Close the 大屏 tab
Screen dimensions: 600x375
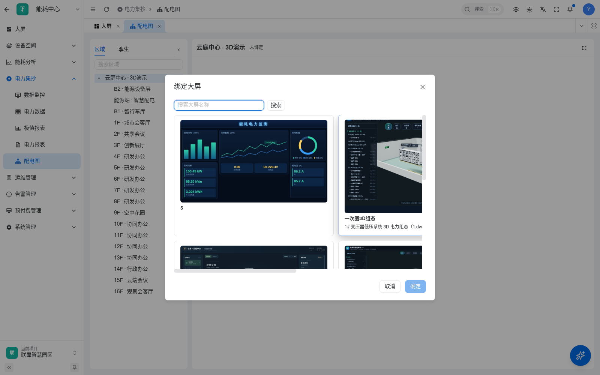[118, 26]
